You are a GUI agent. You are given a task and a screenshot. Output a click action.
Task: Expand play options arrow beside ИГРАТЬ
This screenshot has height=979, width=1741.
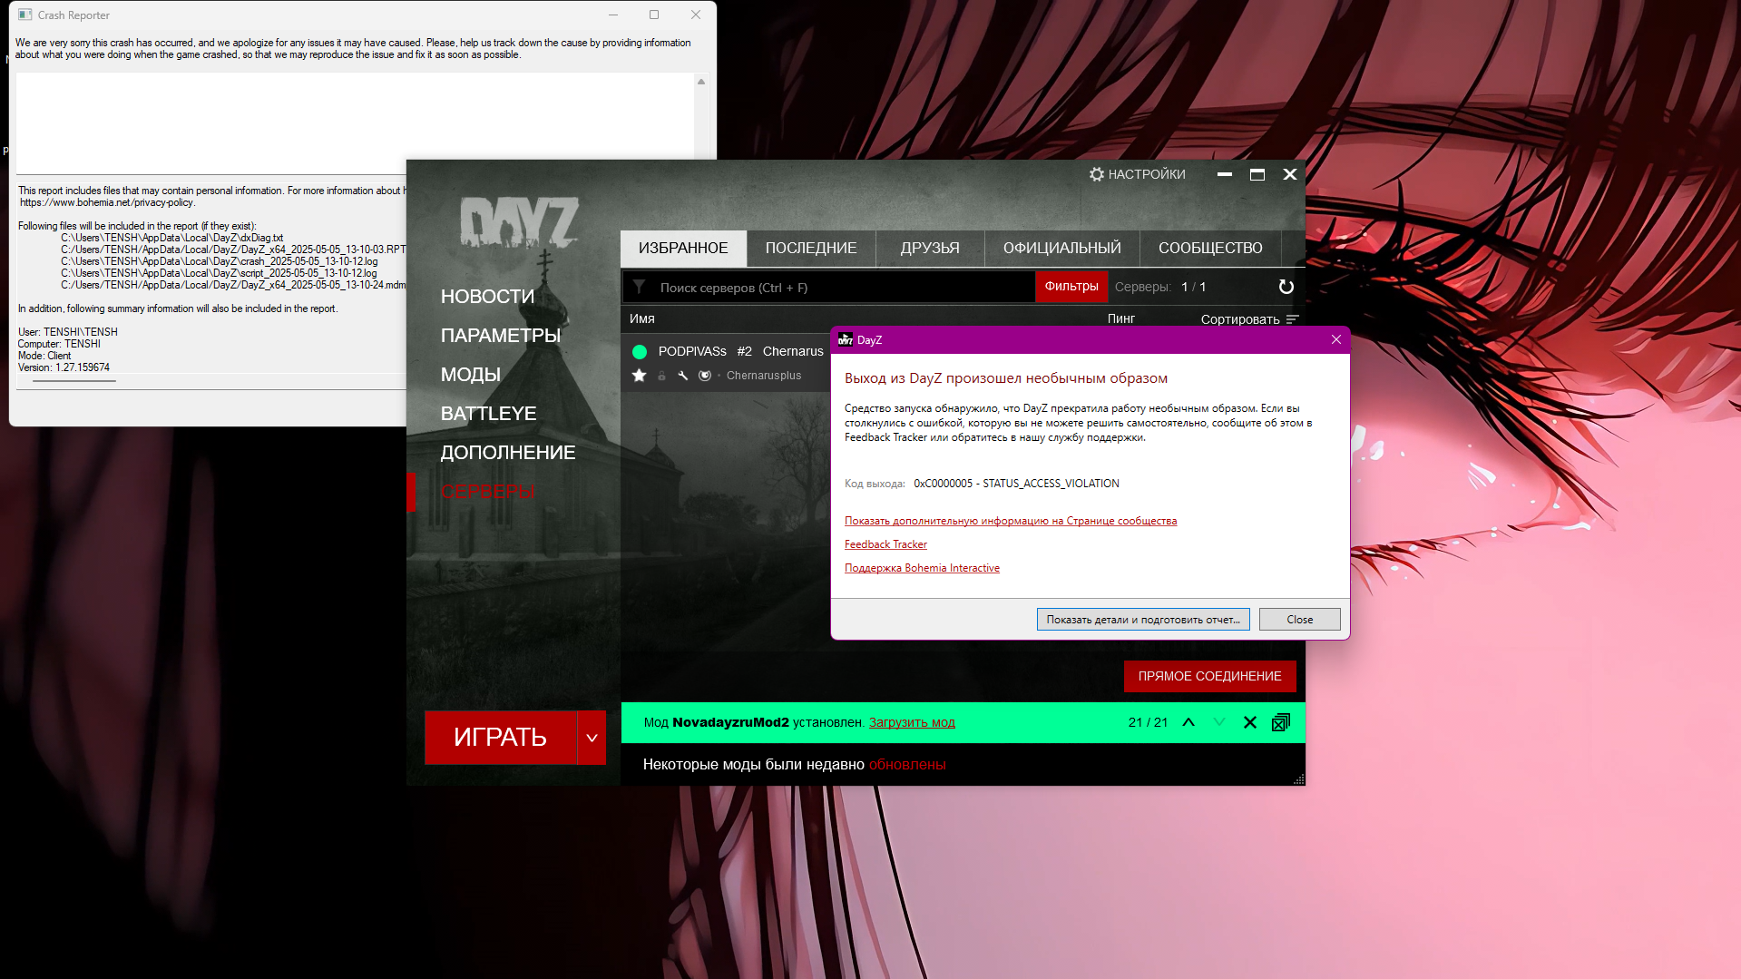(x=592, y=738)
